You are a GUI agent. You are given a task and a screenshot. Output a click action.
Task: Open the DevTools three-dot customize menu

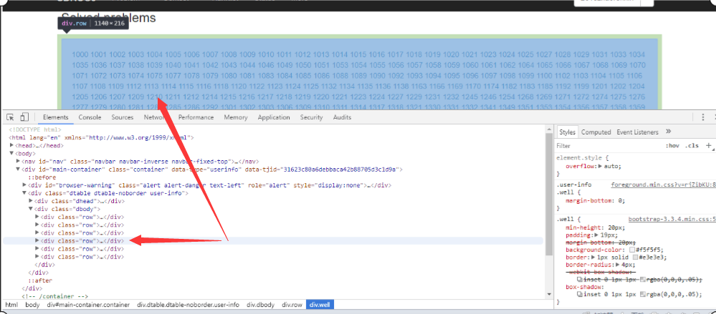point(703,117)
